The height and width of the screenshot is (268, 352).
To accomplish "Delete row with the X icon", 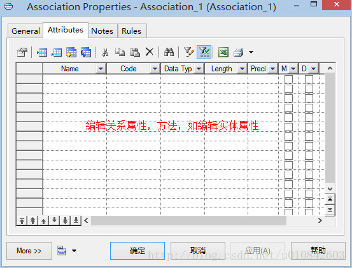I will pos(150,52).
